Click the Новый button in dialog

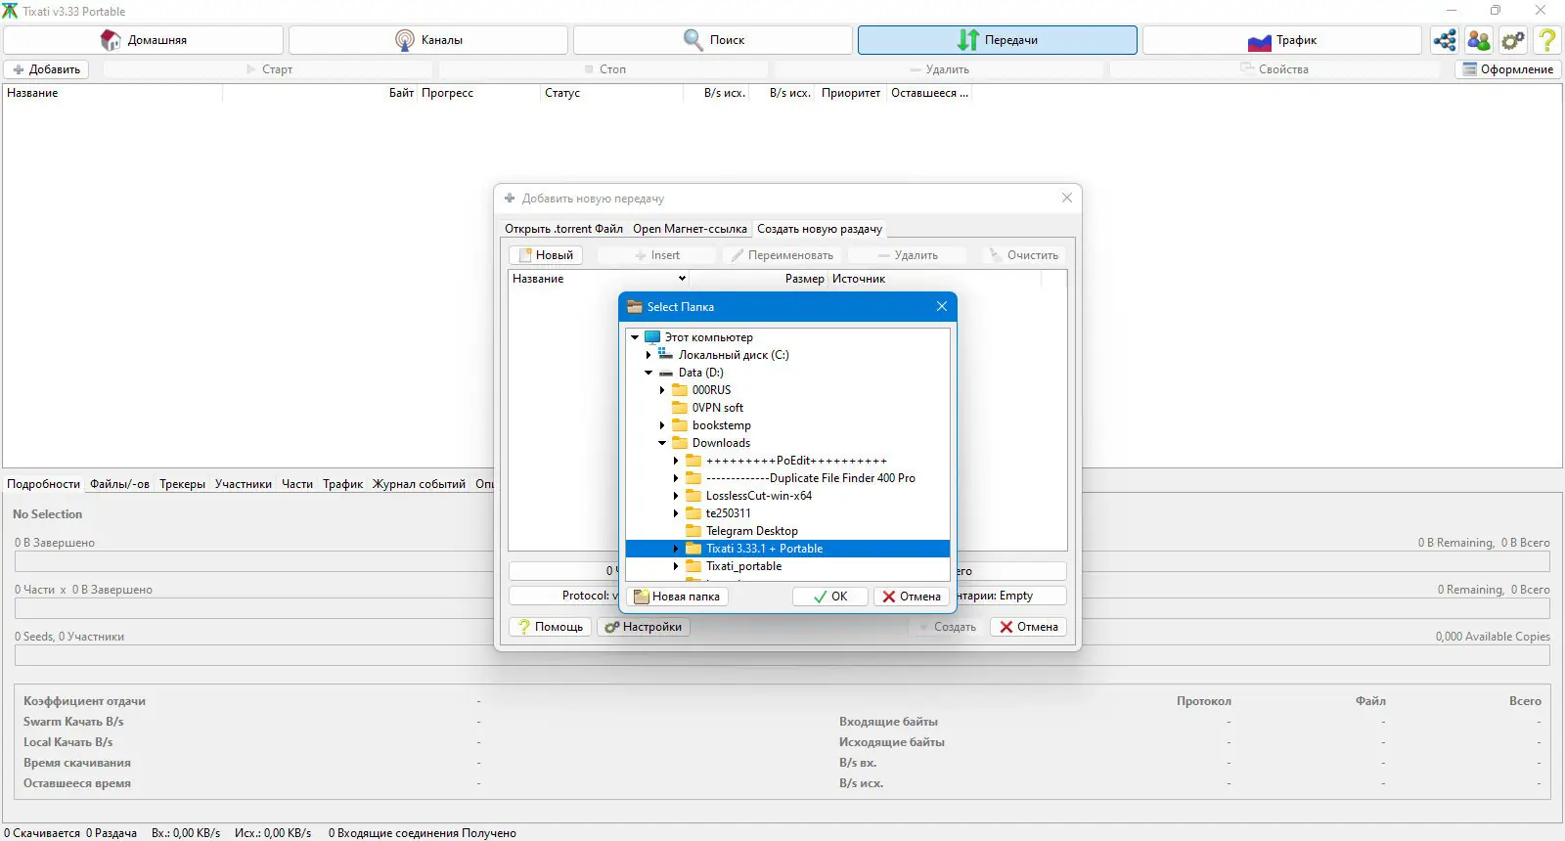[x=546, y=255]
